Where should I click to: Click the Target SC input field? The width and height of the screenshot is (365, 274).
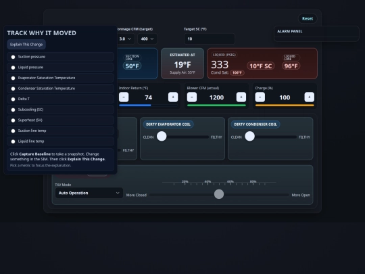210,39
